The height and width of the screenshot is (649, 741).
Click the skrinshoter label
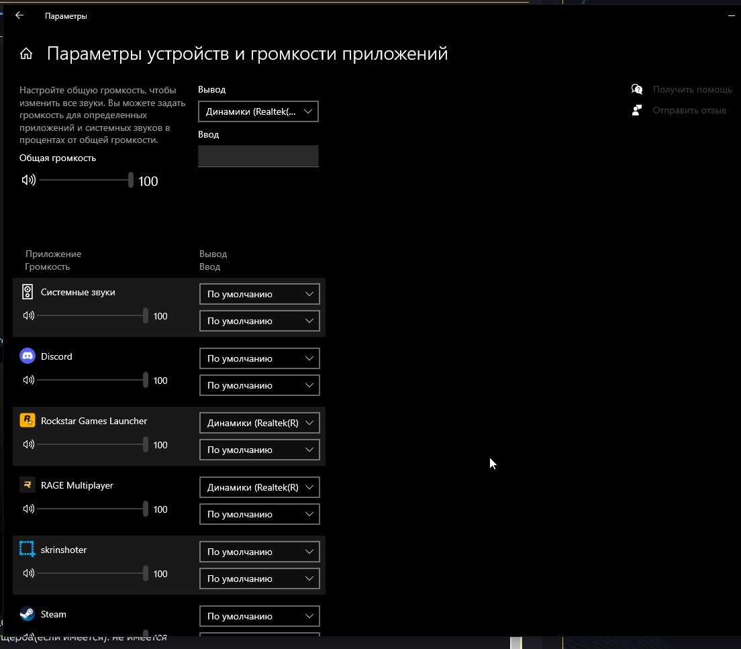tap(64, 550)
